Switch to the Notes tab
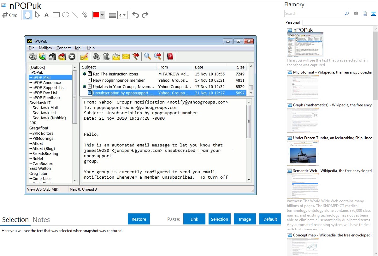This screenshot has height=256, width=378. click(41, 220)
